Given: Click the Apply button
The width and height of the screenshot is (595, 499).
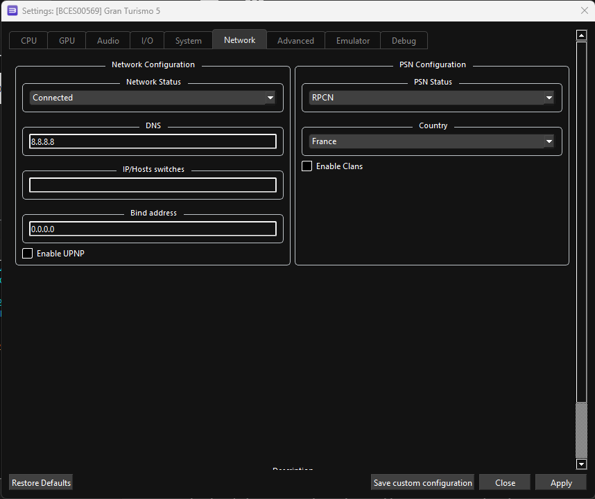Looking at the screenshot, I should point(561,483).
